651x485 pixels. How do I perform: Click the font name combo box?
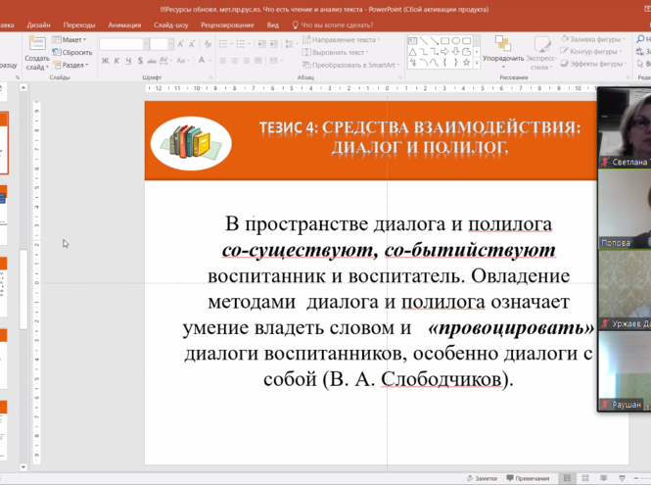(123, 44)
